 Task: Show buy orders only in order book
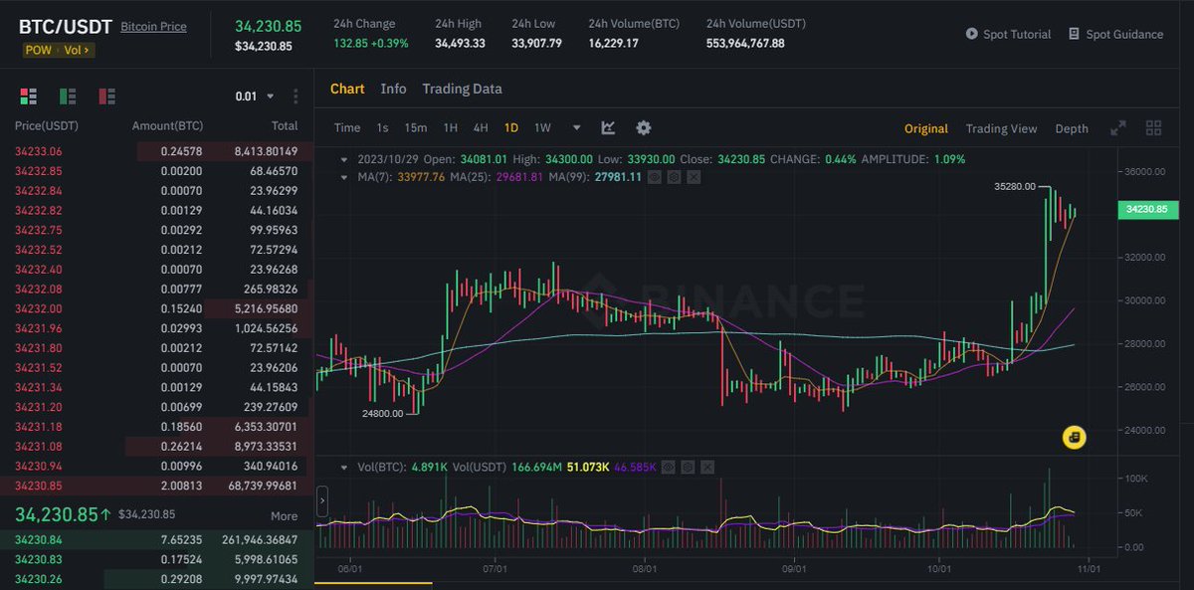(68, 97)
